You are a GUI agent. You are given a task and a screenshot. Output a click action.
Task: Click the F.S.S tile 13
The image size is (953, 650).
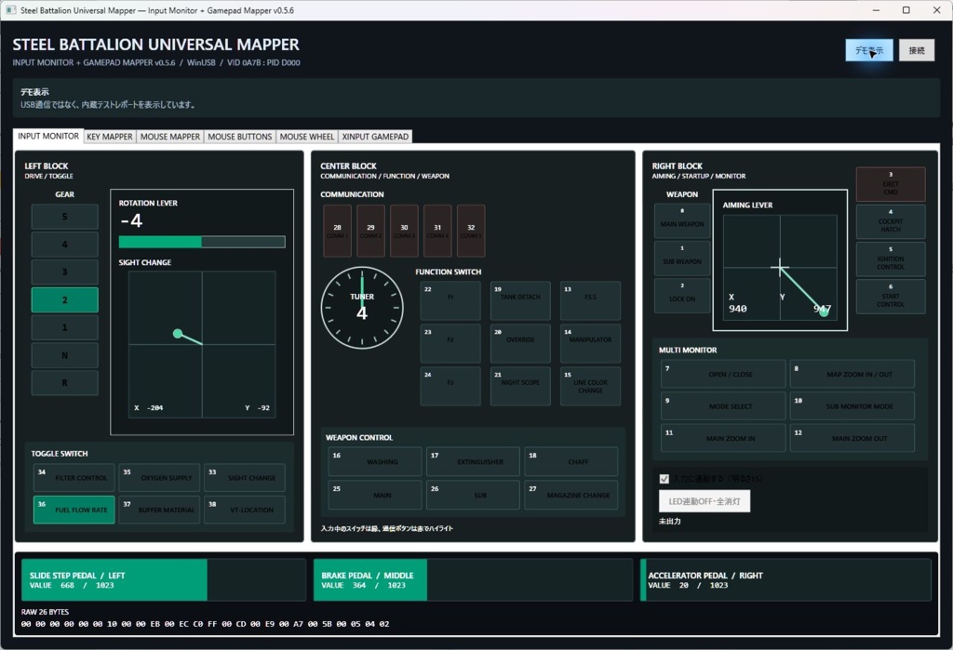[x=590, y=300]
